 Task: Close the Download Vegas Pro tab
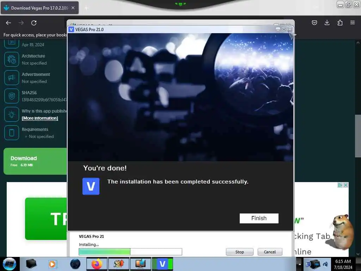point(73,8)
